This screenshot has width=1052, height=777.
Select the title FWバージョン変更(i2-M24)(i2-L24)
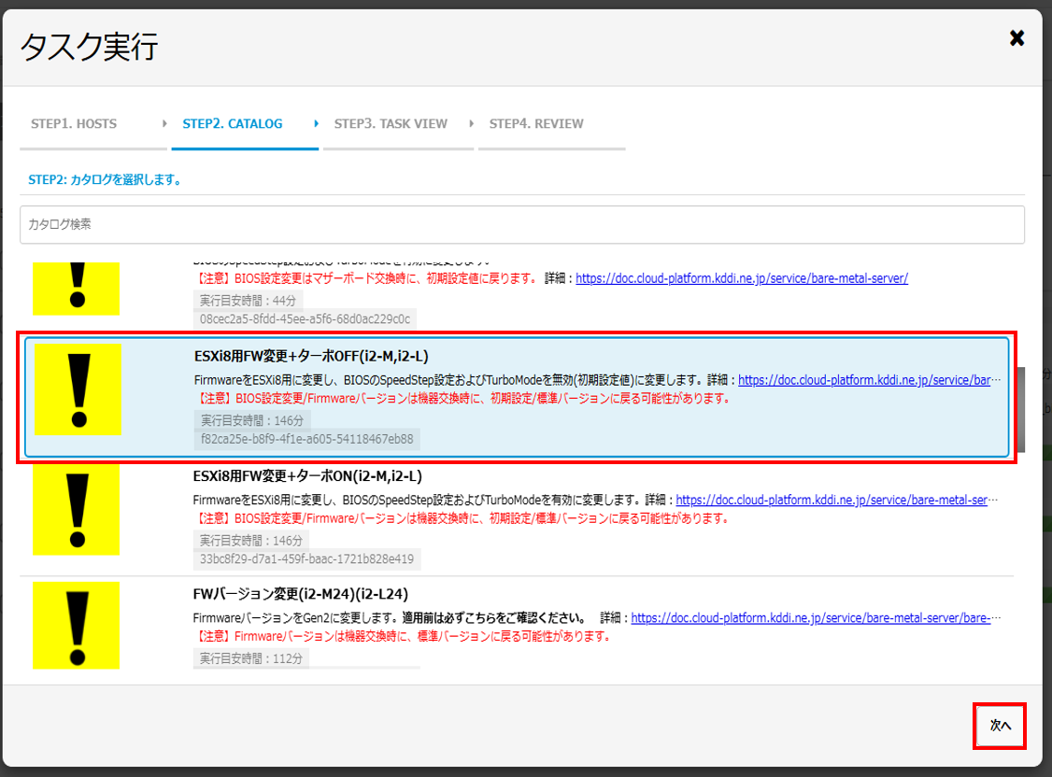pyautogui.click(x=301, y=594)
